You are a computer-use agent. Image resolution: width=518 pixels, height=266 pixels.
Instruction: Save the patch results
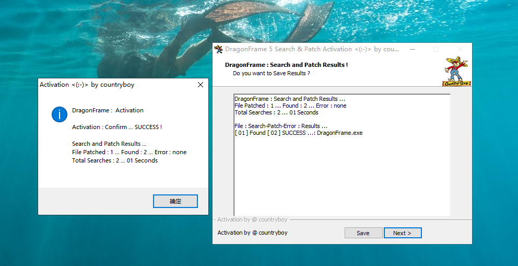363,233
